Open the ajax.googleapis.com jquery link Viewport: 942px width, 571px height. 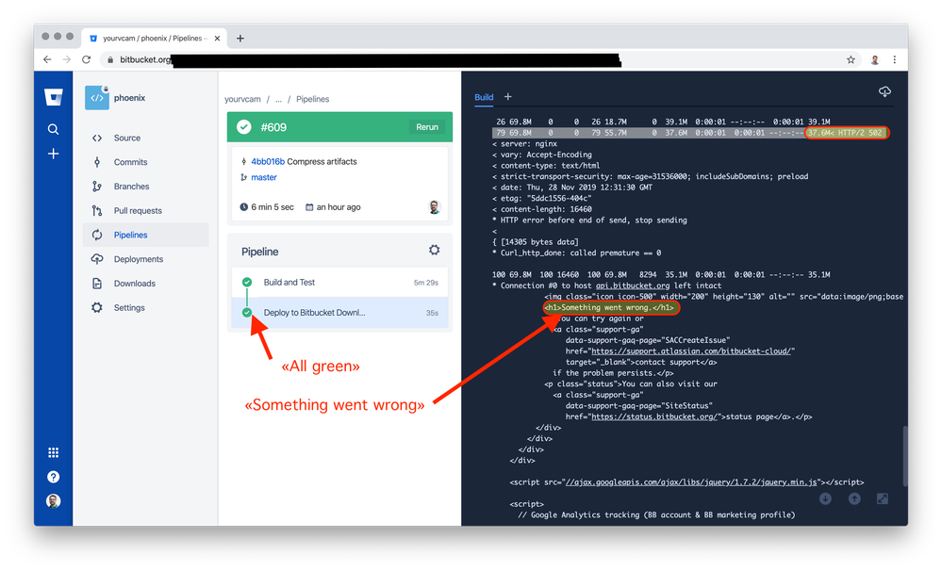point(691,482)
